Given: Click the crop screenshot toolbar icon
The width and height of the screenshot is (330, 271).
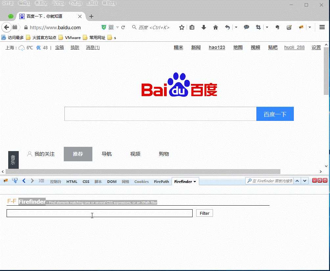Looking at the screenshot, I should [x=258, y=27].
